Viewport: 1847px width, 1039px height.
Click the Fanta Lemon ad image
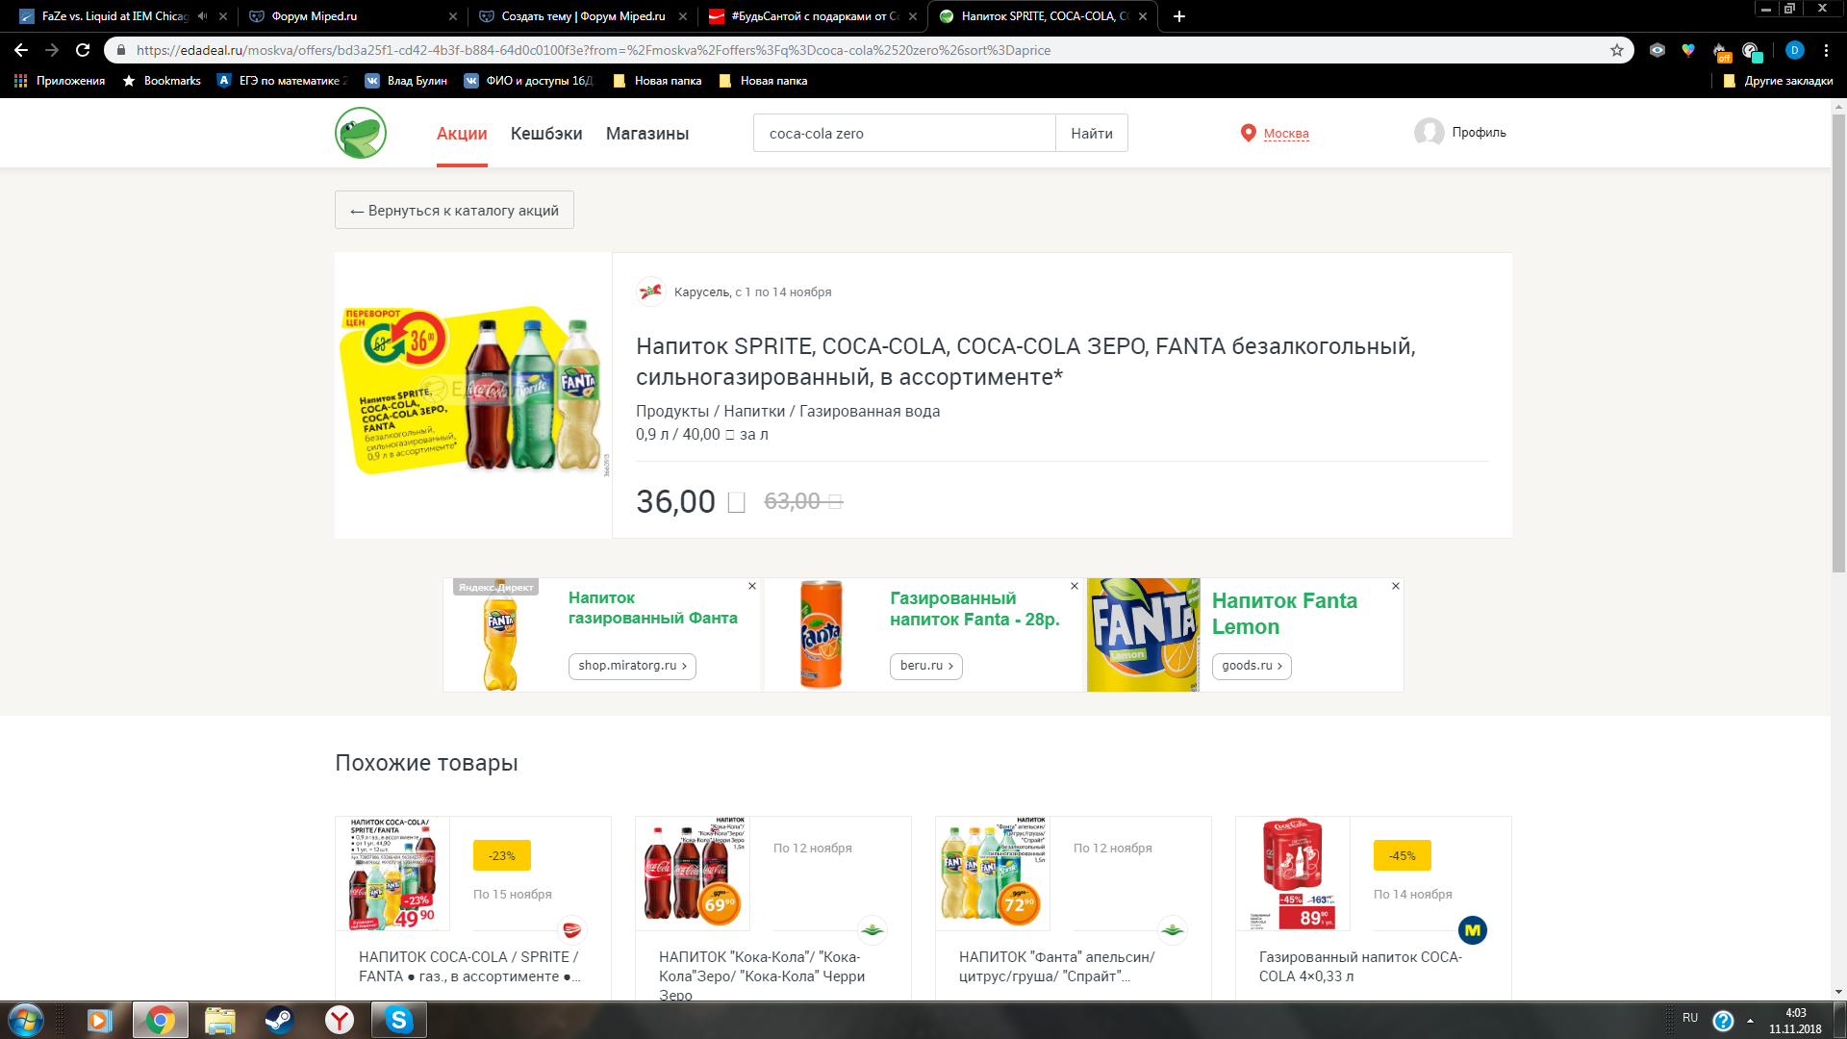click(x=1144, y=635)
